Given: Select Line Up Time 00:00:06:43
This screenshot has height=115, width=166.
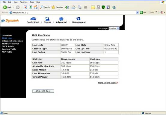Looking at the screenshot, I should point(111,49).
